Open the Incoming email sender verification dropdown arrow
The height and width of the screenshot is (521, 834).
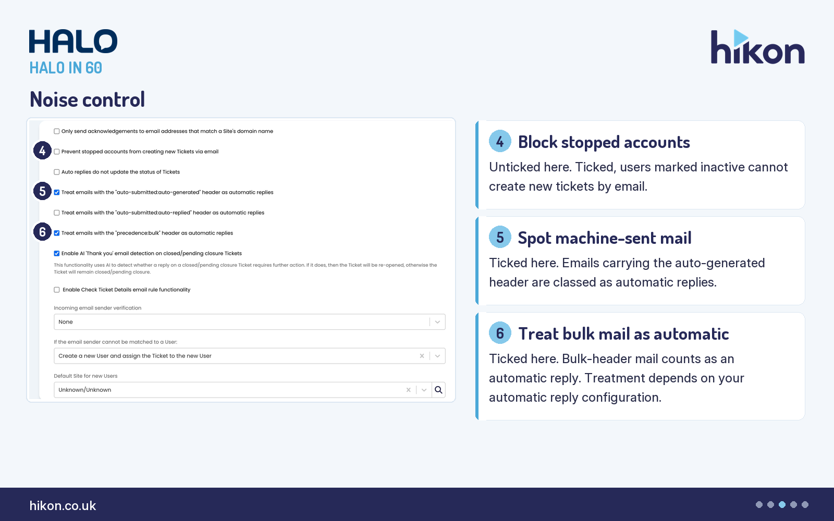pyautogui.click(x=437, y=322)
